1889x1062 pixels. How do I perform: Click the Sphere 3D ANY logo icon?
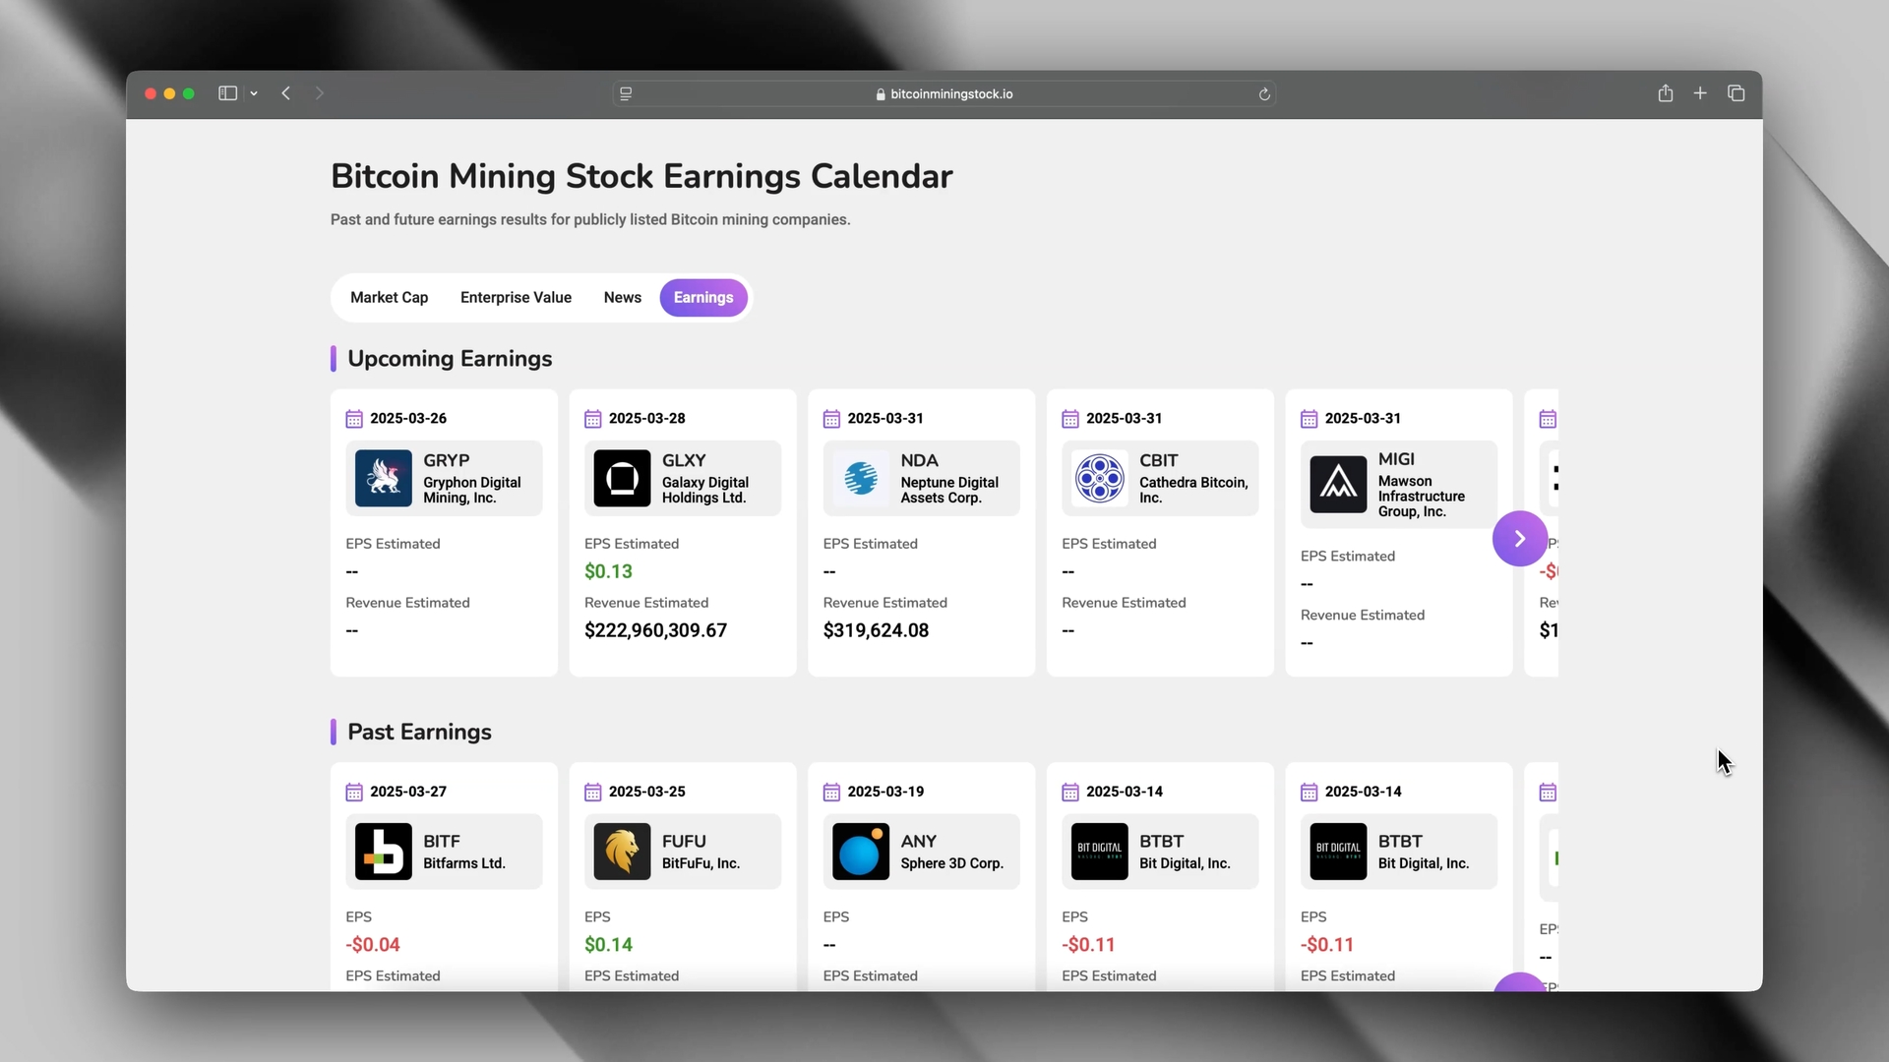click(861, 852)
